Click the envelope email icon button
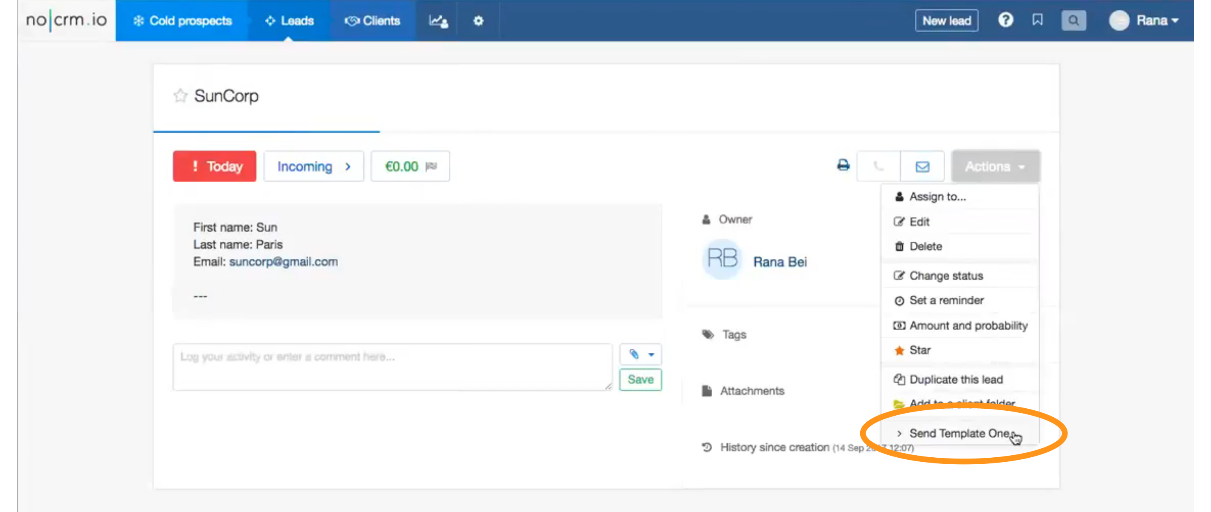The image size is (1211, 512). [x=922, y=166]
